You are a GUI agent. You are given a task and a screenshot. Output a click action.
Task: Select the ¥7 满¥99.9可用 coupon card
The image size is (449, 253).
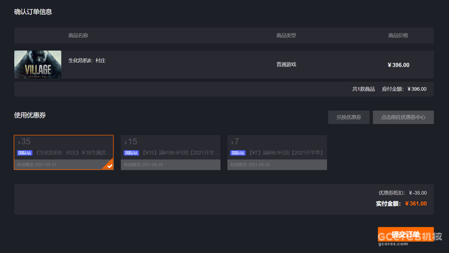tap(277, 152)
